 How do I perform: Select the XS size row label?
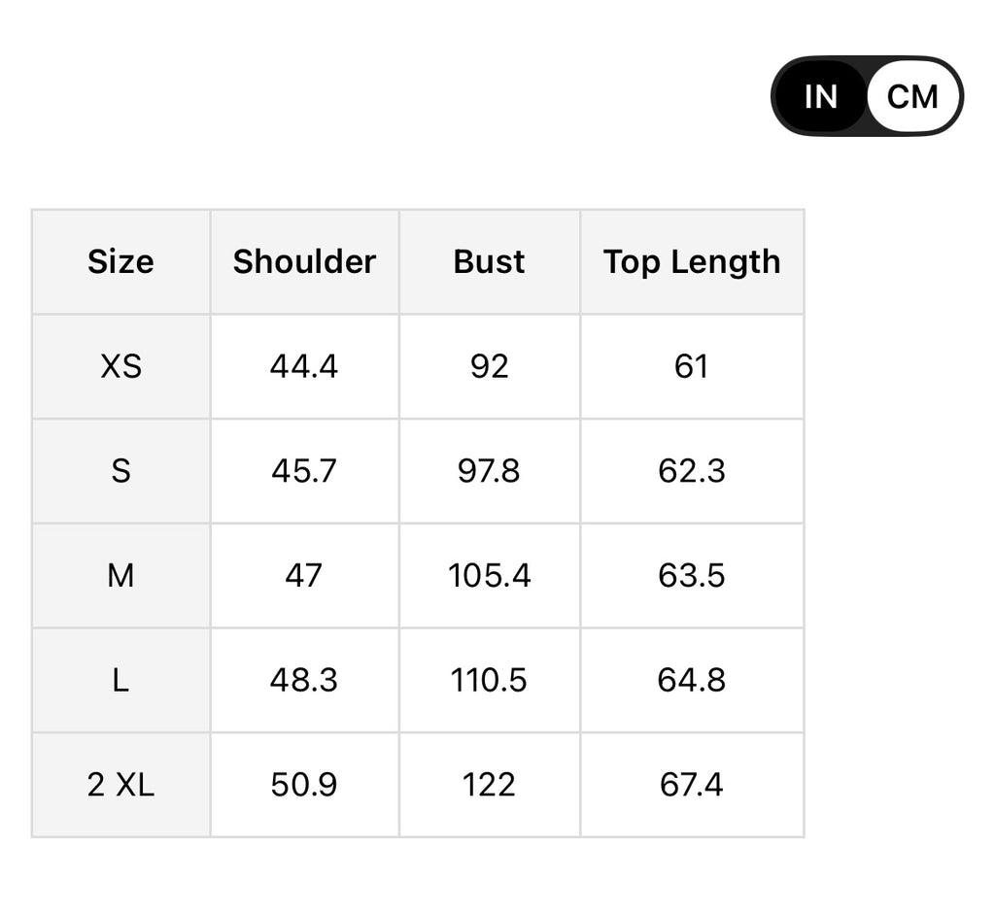pyautogui.click(x=120, y=366)
